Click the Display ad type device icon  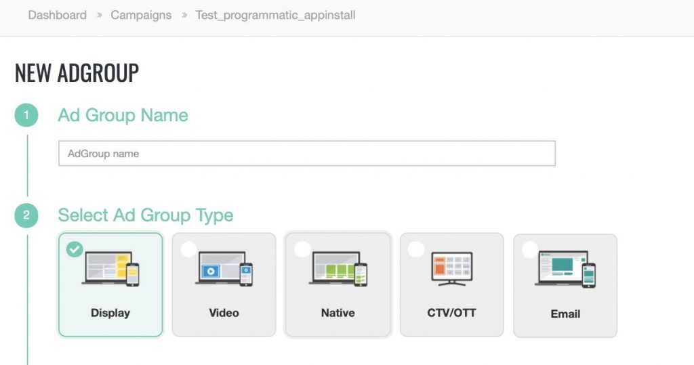[110, 268]
